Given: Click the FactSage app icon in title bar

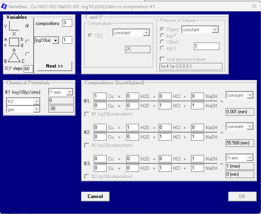Looking at the screenshot, I should coord(4,6).
